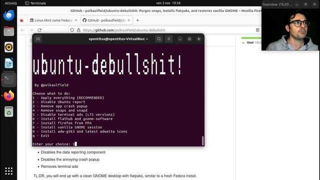Show applications grid at dock bottom
Image resolution: width=320 pixels, height=180 pixels.
[9, 171]
